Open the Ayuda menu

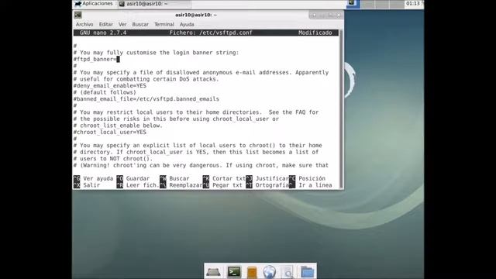tap(187, 24)
